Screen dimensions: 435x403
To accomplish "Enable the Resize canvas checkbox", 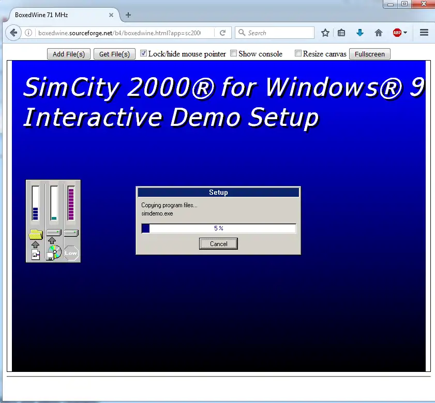I will coord(298,53).
